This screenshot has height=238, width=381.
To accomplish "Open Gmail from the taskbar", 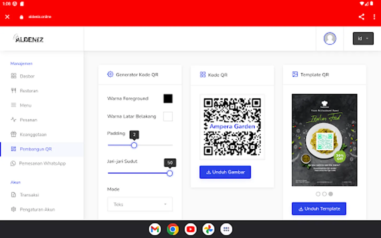I will tap(155, 229).
